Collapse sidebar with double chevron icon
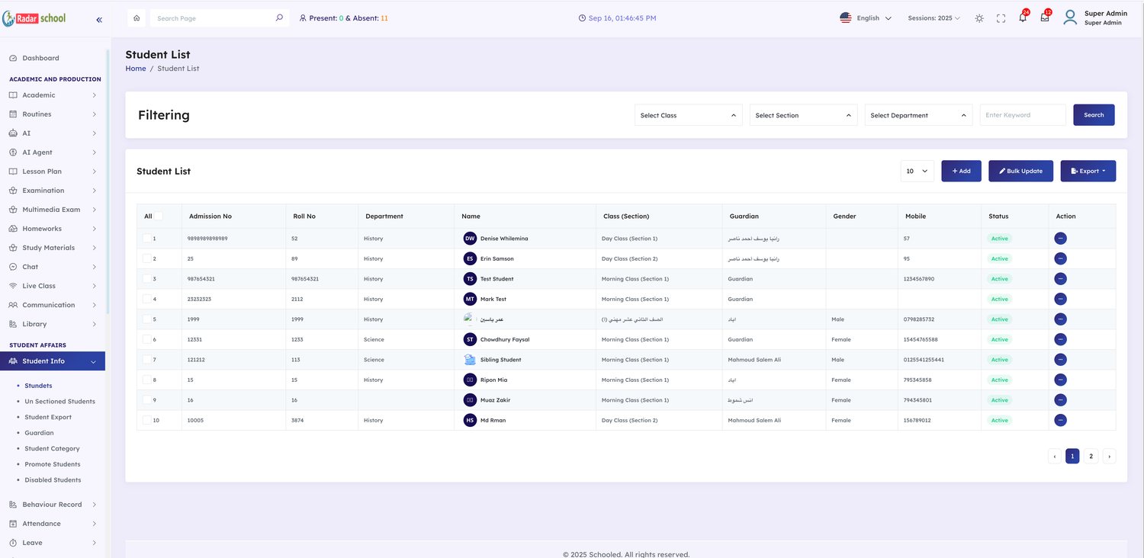This screenshot has height=558, width=1144. [x=99, y=20]
